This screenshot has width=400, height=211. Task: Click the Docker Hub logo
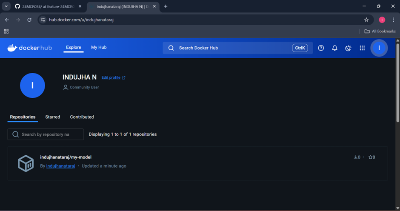coord(30,48)
